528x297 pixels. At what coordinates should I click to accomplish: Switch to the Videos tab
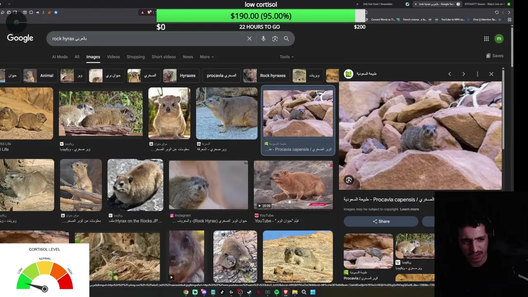[x=113, y=57]
